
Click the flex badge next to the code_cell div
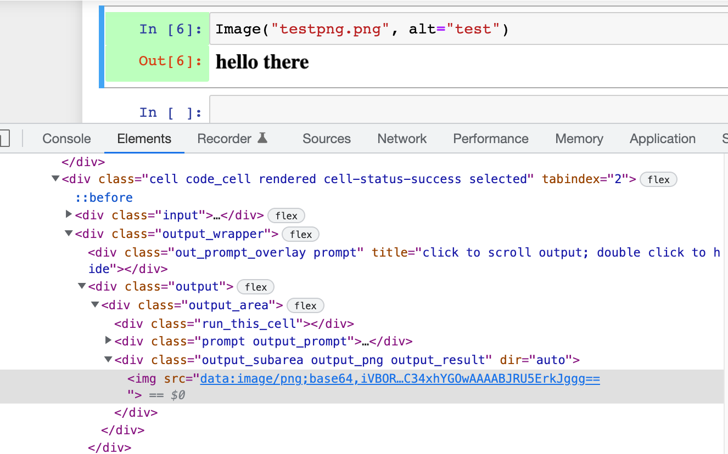[658, 179]
